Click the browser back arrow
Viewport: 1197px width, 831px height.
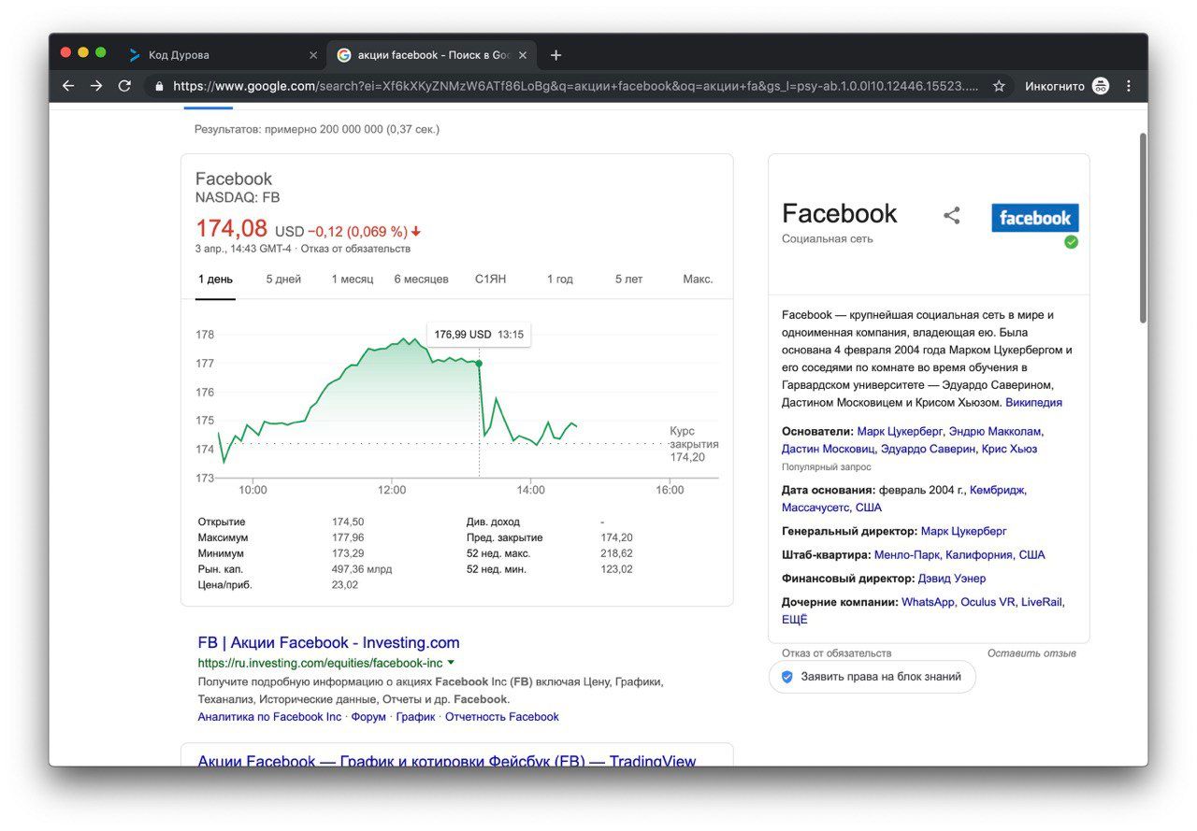pyautogui.click(x=68, y=86)
